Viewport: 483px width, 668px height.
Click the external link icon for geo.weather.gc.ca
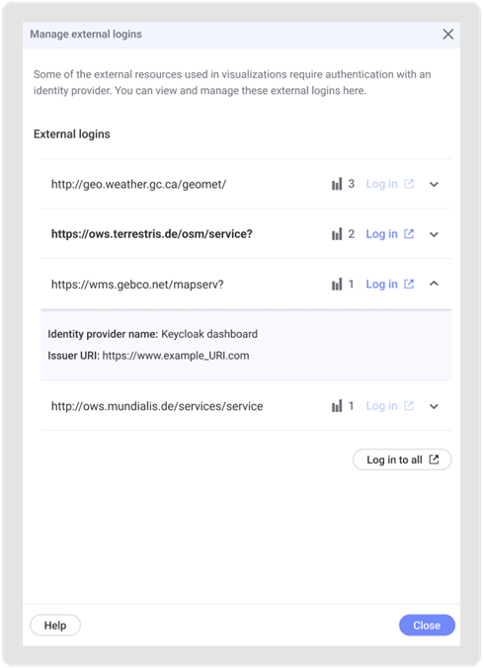(x=409, y=184)
